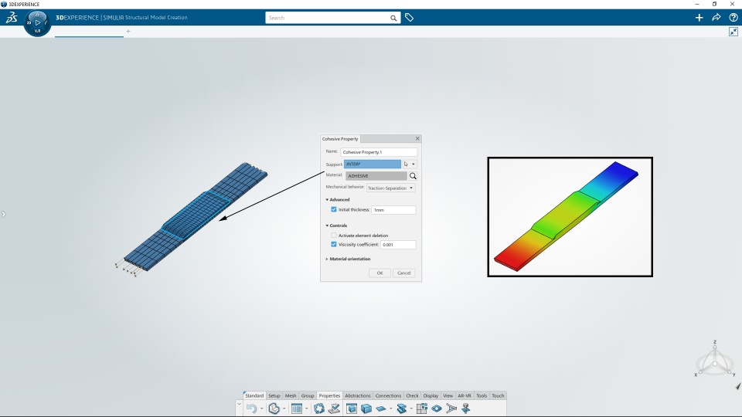
Task: Click the branching lines connector icon
Action: pos(451,409)
